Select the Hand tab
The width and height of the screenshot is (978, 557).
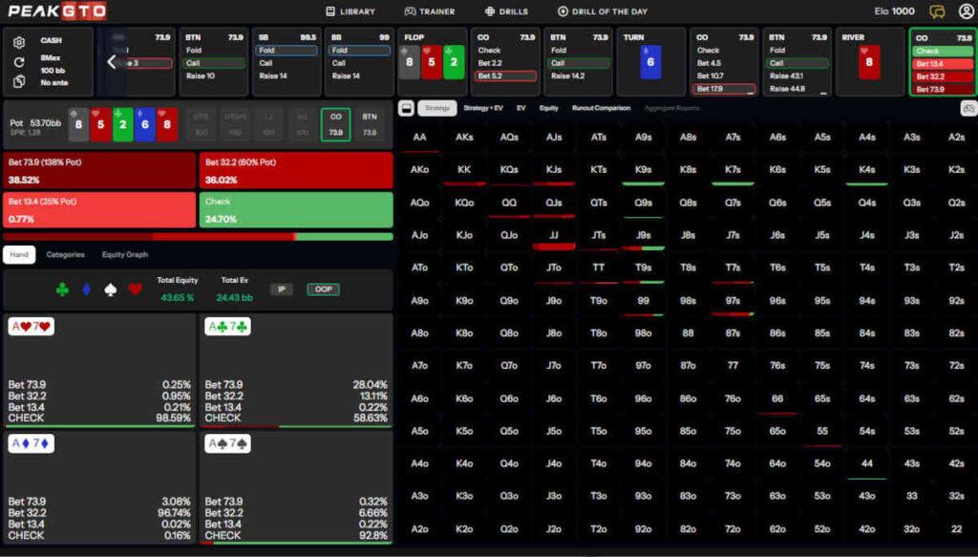point(19,254)
